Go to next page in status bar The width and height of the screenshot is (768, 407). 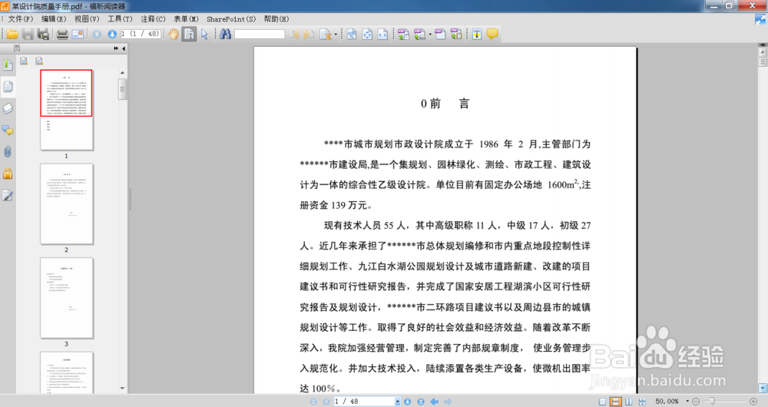(408, 402)
